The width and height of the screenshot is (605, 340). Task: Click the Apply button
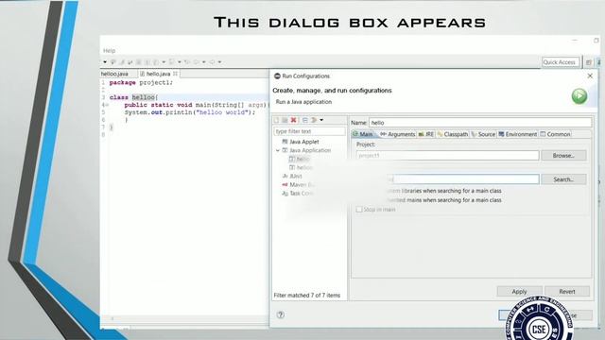click(x=519, y=292)
